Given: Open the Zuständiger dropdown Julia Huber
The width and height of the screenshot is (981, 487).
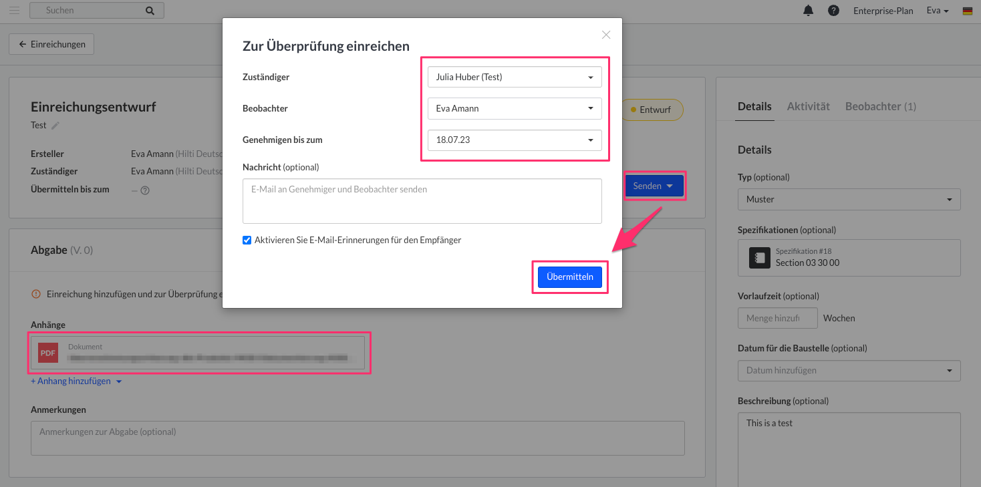Looking at the screenshot, I should pos(515,77).
